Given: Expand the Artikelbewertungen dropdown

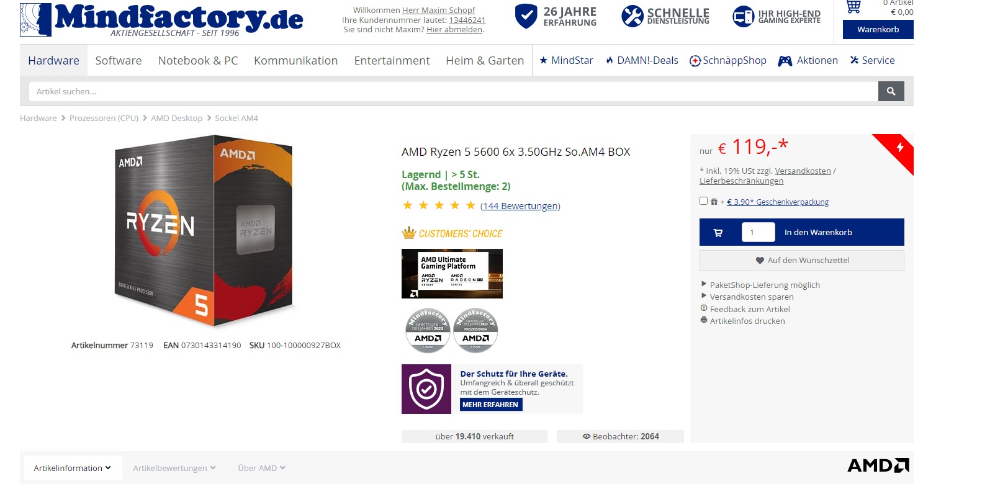Looking at the screenshot, I should 174,468.
